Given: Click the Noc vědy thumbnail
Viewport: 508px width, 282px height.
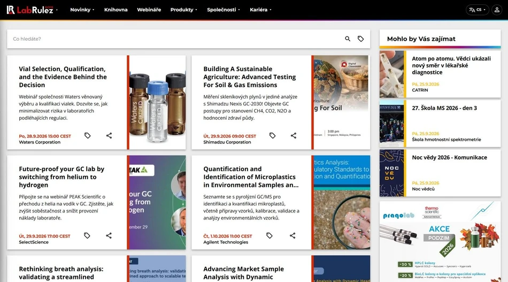Looking at the screenshot, I should click(x=391, y=173).
